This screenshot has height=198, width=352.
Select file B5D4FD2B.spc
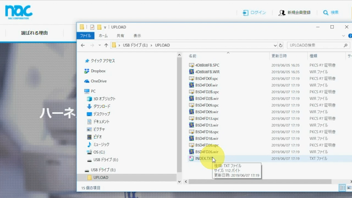point(207,92)
